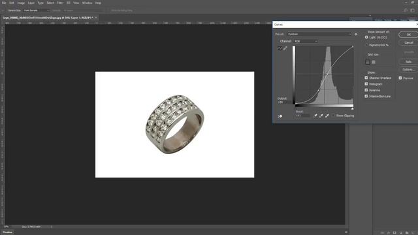Open the Sample Size dropdown
The width and height of the screenshot is (418, 235).
tap(37, 10)
